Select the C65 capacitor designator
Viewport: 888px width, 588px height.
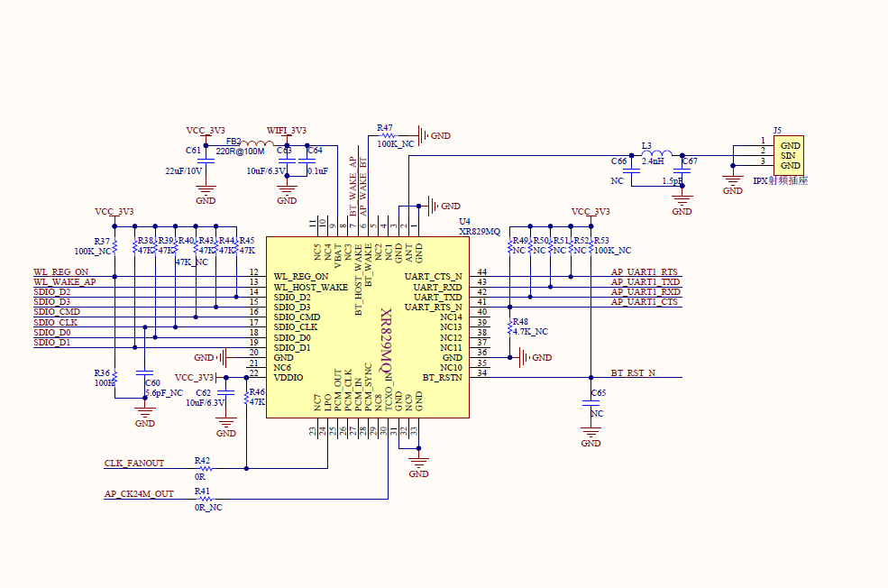pos(599,392)
